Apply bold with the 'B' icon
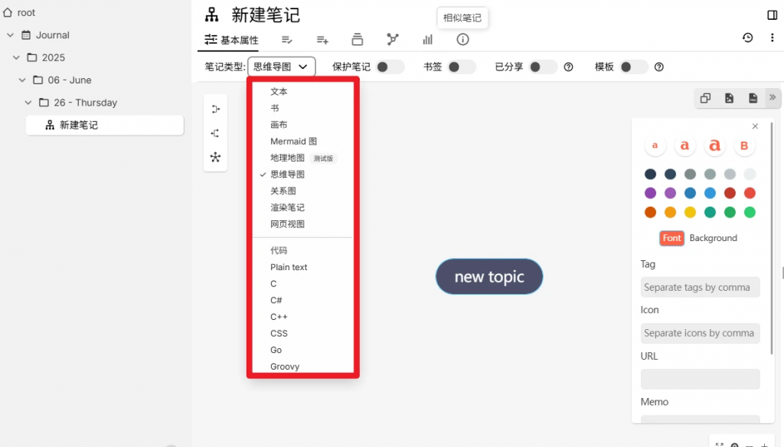Viewport: 784px width, 447px height. pos(744,145)
